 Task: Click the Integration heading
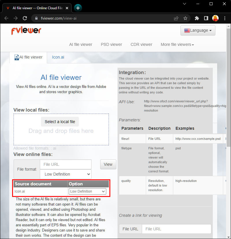[x=132, y=72]
